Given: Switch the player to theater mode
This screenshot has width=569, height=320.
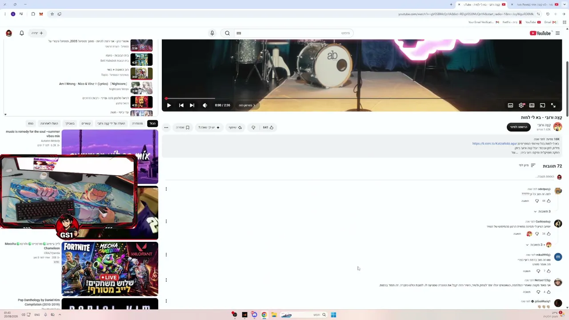Looking at the screenshot, I should [532, 105].
